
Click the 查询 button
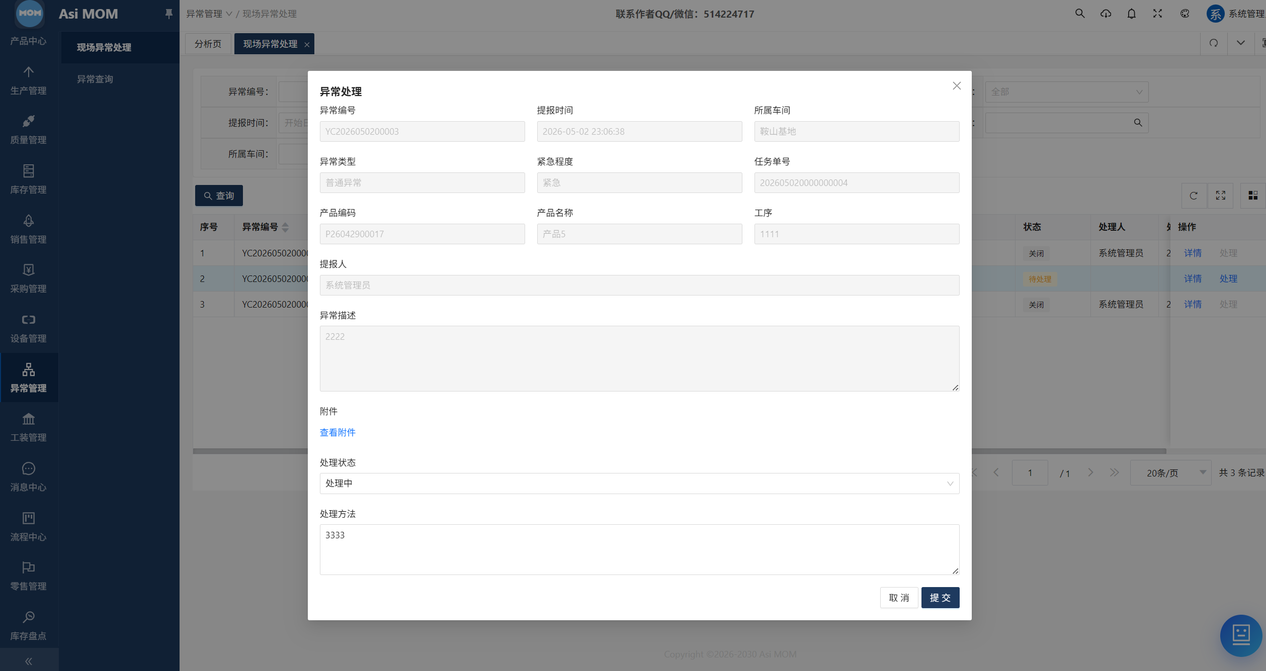[x=219, y=196]
